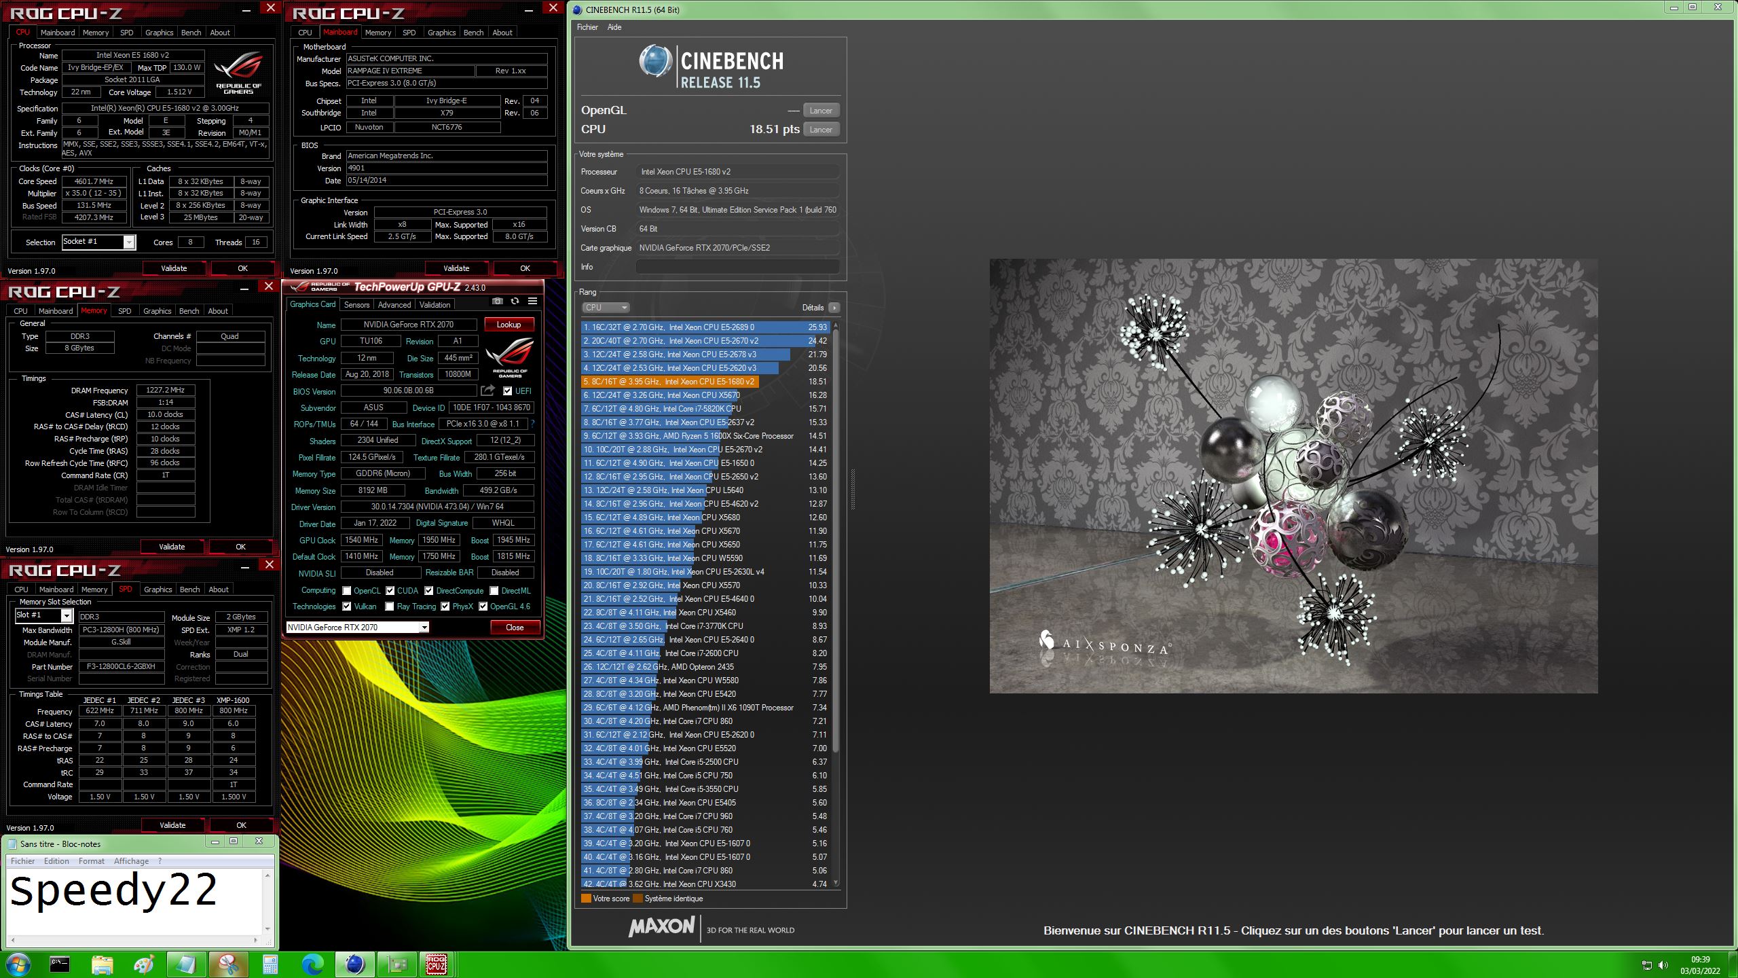
Task: Click volume speaker icon in tray
Action: click(1663, 965)
